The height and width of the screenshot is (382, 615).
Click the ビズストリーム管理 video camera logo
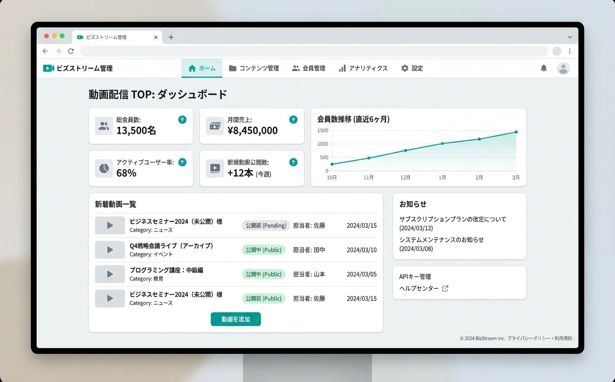(48, 68)
